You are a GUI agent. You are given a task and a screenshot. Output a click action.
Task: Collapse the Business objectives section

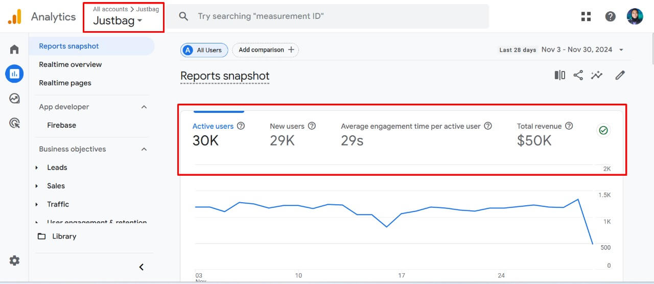[144, 149]
